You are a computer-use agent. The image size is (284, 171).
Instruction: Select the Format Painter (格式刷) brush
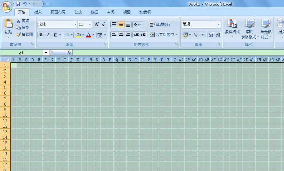[25, 34]
